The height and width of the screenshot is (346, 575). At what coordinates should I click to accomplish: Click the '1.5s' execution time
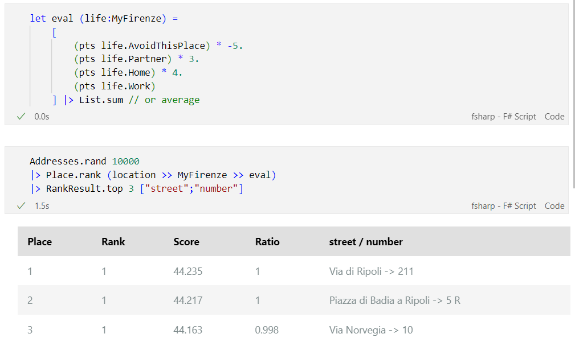click(x=42, y=206)
